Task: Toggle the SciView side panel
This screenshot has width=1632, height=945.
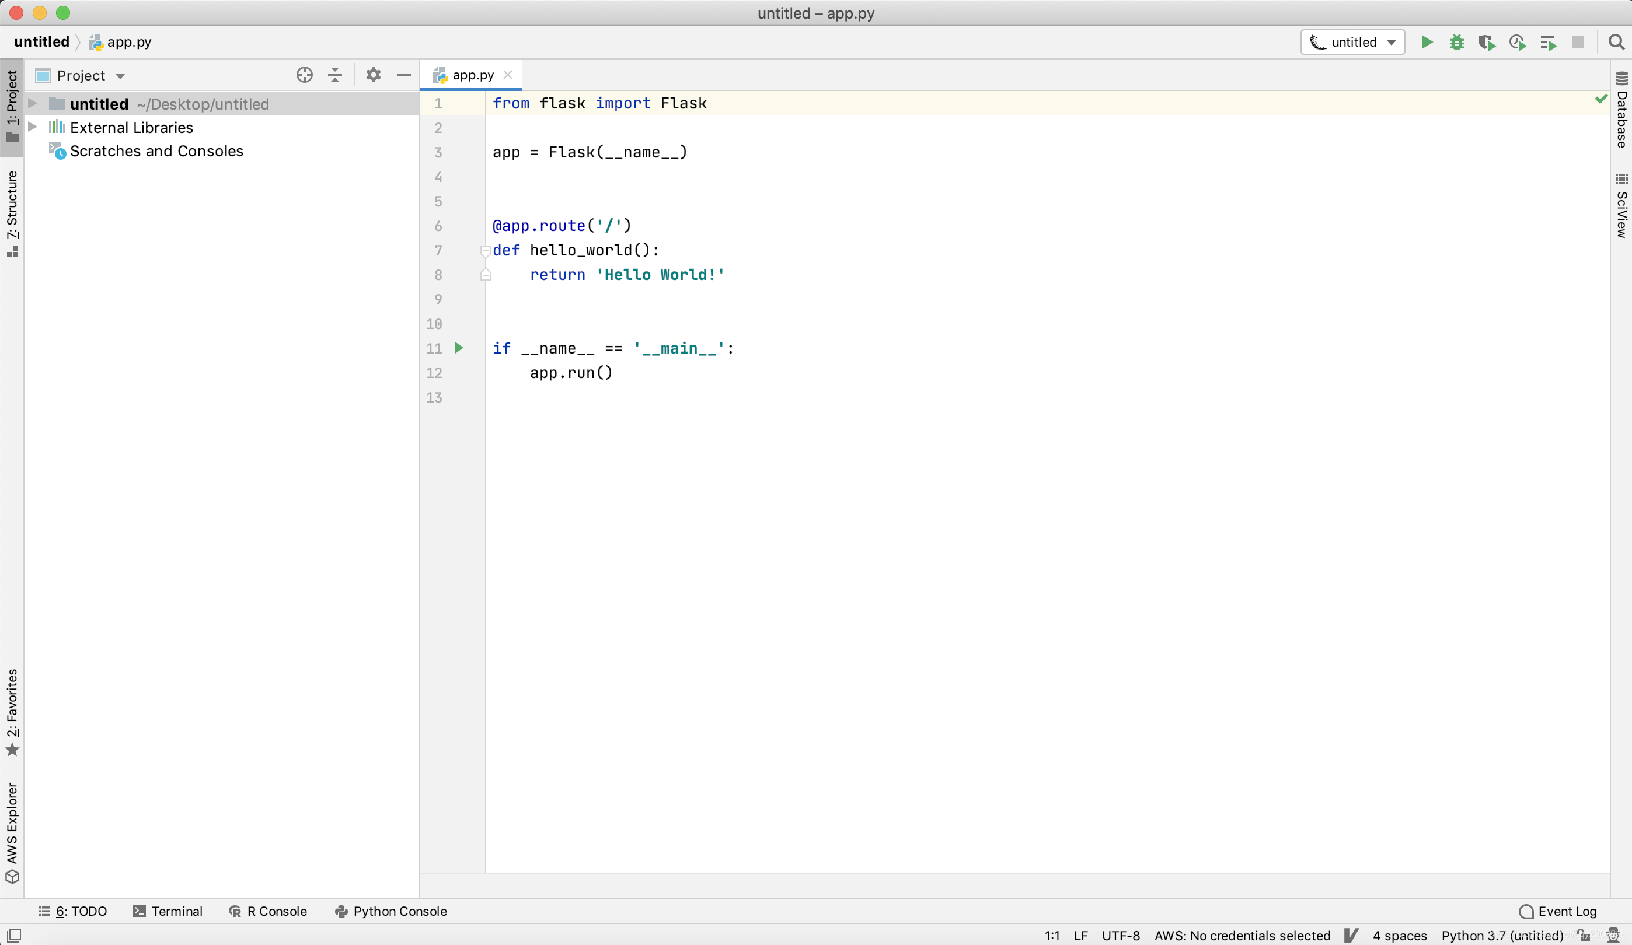Action: tap(1621, 206)
